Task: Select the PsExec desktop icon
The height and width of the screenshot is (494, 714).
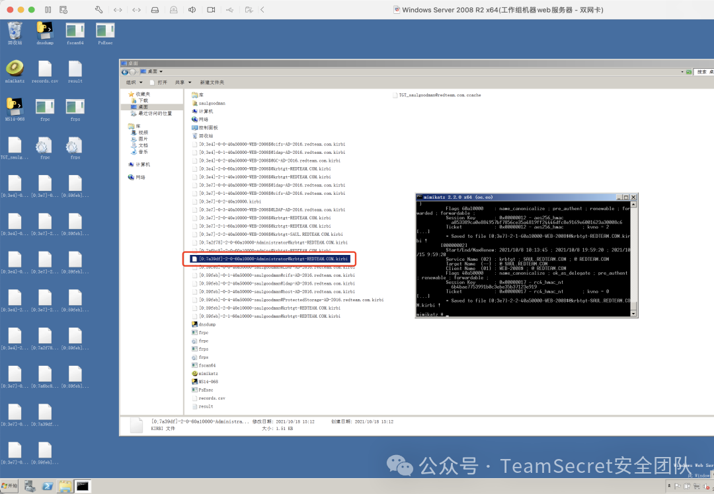Action: [105, 33]
